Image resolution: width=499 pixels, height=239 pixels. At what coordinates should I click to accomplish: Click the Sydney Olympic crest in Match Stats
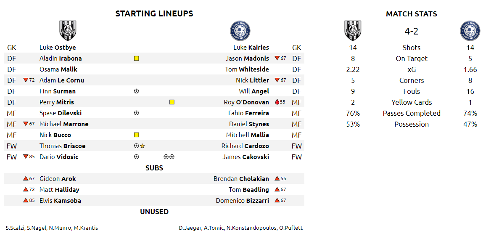coord(470,31)
